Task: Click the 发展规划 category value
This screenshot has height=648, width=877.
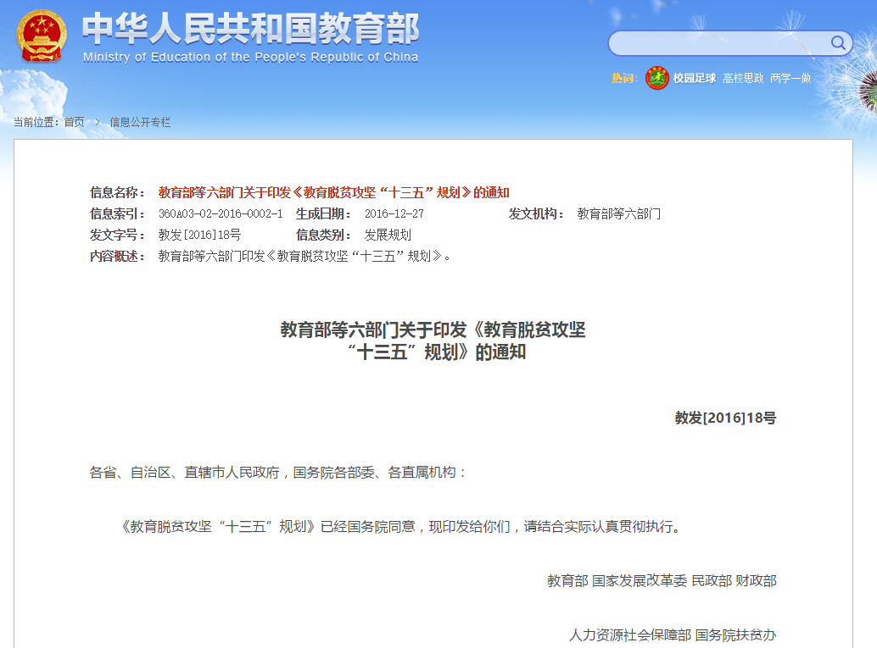Action: (388, 235)
